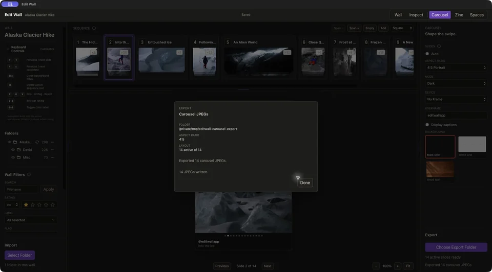The height and width of the screenshot is (272, 492).
Task: Click the filename search input field
Action: point(22,189)
